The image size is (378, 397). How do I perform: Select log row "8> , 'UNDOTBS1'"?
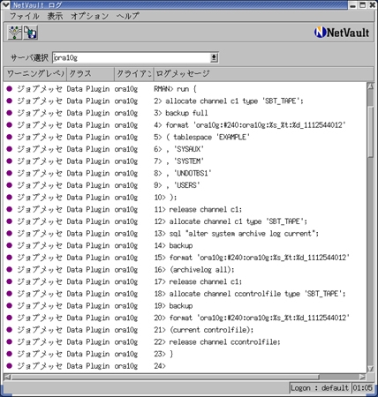[185, 173]
